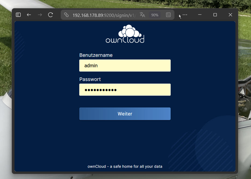The width and height of the screenshot is (251, 179).
Task: Close the browser window
Action: point(230,15)
